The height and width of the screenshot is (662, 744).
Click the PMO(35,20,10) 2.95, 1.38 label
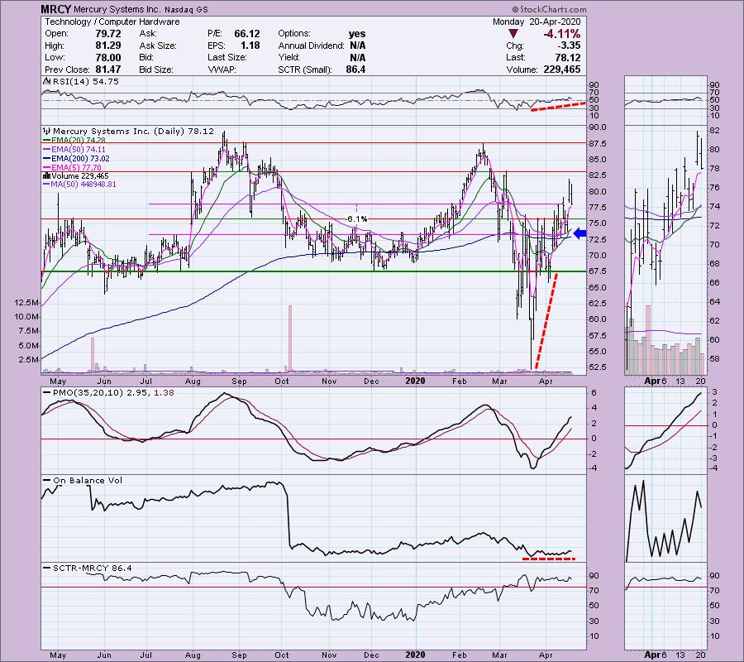tap(108, 393)
